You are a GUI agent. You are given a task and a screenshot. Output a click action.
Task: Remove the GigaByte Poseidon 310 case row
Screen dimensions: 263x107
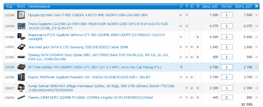(256, 77)
